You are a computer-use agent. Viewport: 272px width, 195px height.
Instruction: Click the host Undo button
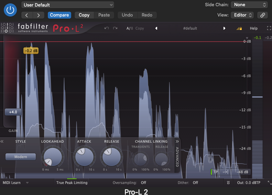coord(127,15)
